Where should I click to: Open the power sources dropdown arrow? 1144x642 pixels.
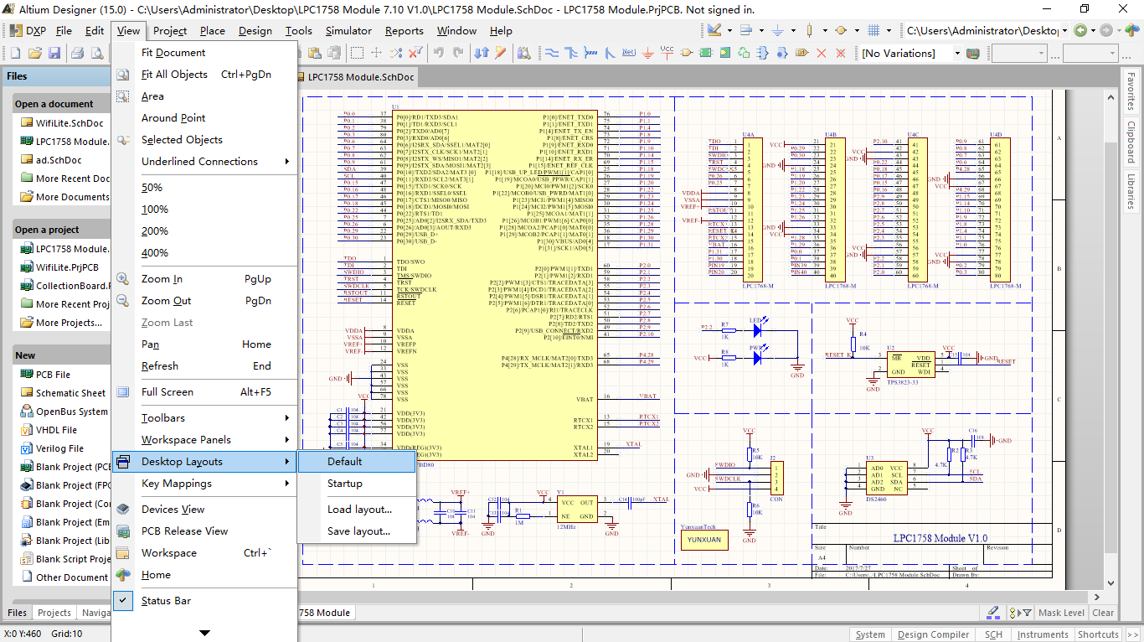point(793,30)
